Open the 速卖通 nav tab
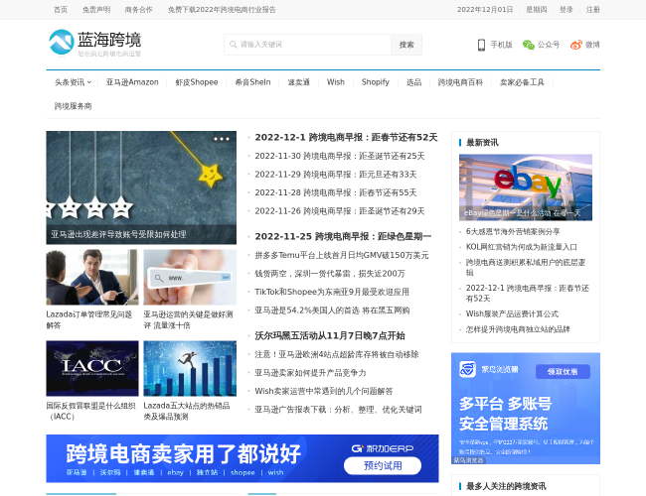This screenshot has width=646, height=496. 299,82
